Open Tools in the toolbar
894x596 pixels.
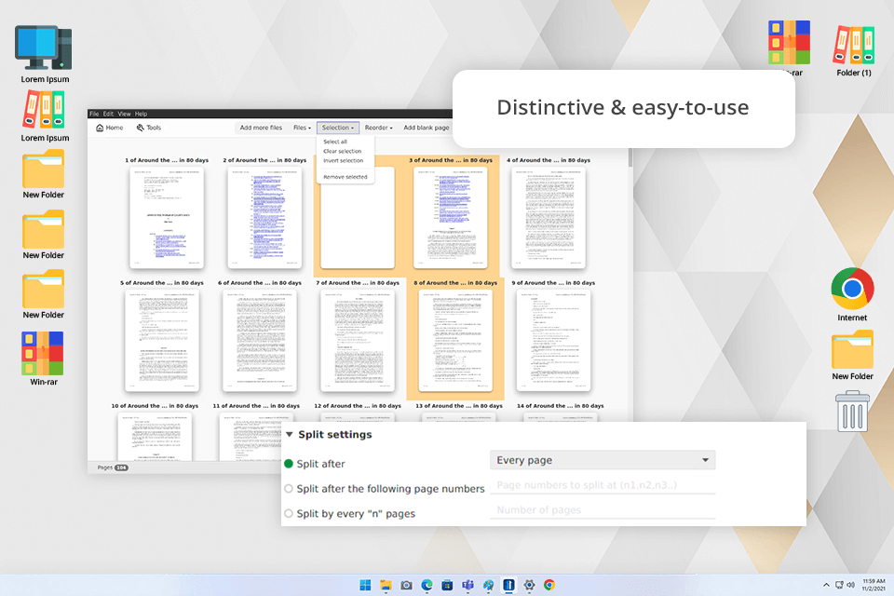(x=149, y=128)
